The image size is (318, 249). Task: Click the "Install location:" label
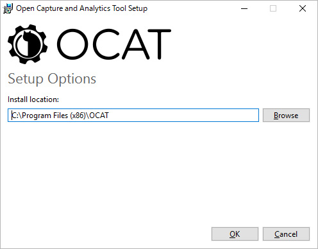pyautogui.click(x=33, y=99)
